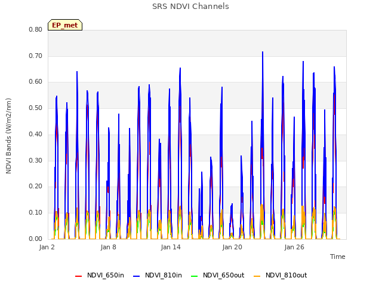Click the 0.00 y-axis tick label

pos(36,239)
